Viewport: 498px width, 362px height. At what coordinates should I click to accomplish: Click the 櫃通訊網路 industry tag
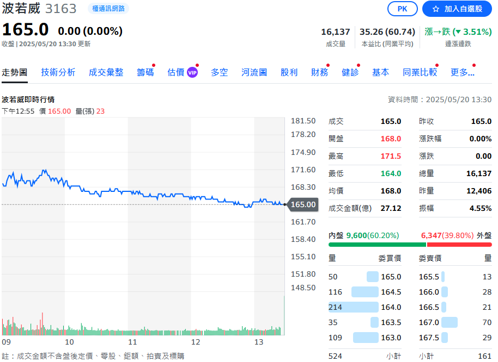tap(108, 9)
